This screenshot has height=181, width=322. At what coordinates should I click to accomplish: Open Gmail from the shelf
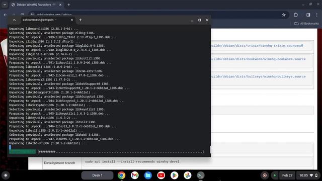click(134, 175)
